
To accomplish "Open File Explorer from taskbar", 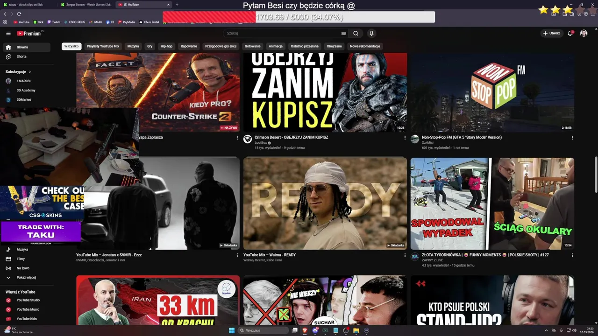I will click(x=356, y=330).
